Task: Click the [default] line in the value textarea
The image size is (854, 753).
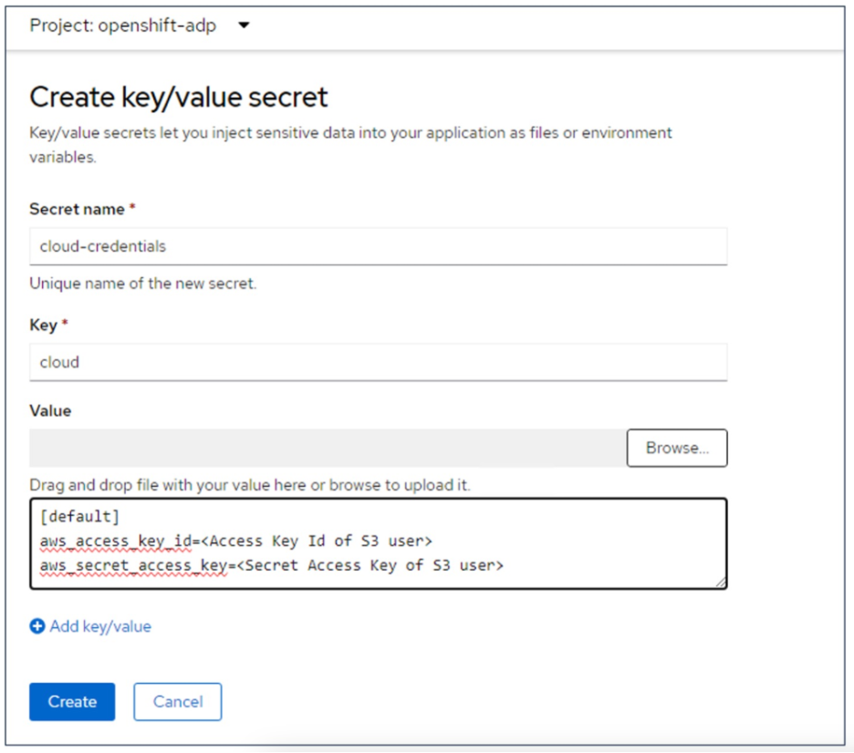Action: [x=79, y=517]
